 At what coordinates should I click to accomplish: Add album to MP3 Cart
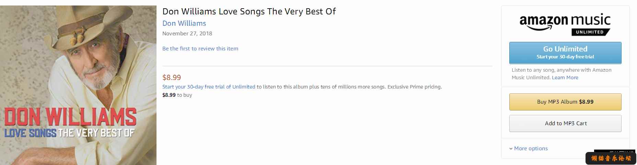[565, 123]
